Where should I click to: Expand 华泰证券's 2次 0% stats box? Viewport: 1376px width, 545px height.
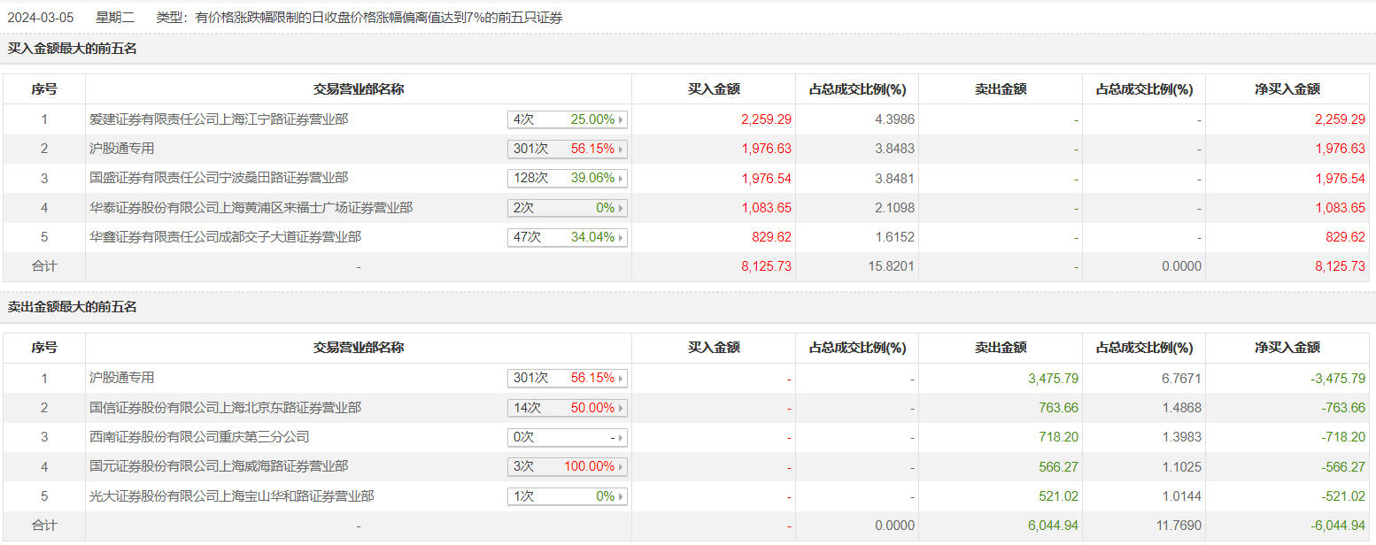[622, 209]
